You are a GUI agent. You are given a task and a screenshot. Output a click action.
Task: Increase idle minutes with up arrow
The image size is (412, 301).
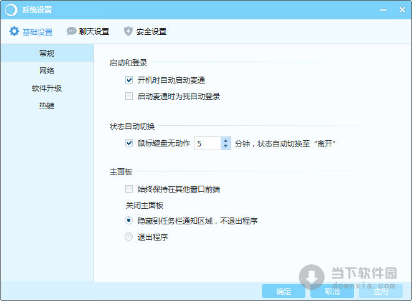226,141
